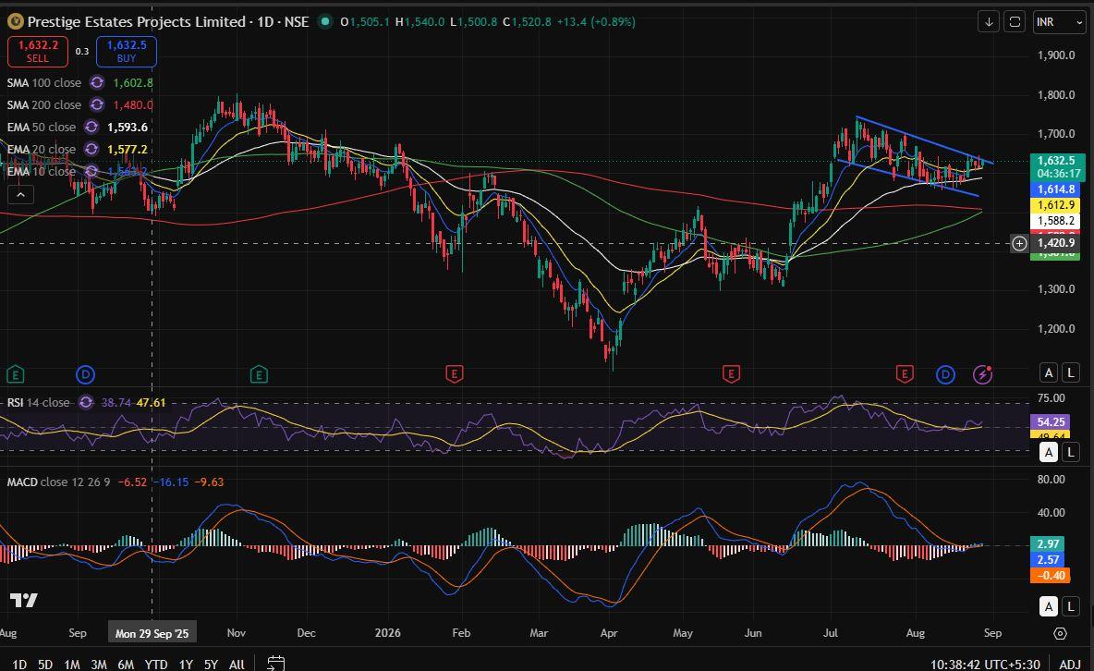Select the 1D time range

19,664
